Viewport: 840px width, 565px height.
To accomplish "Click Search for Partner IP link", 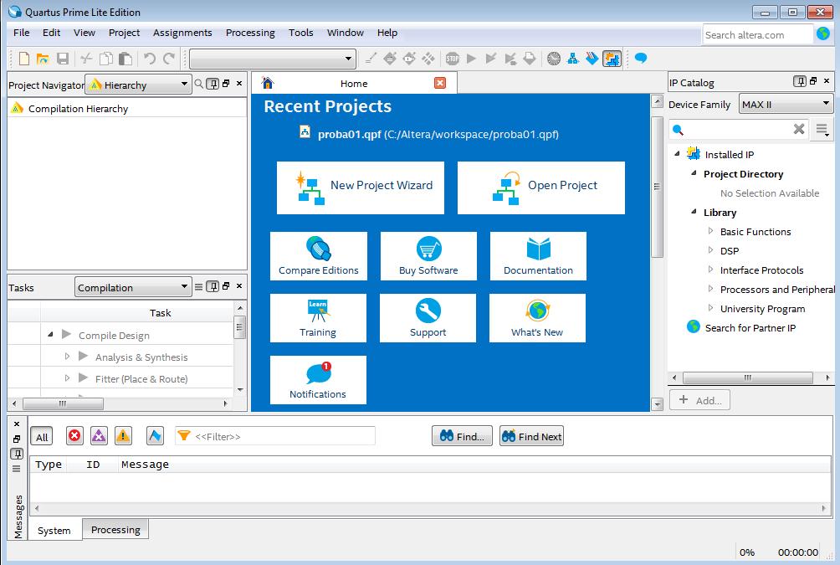I will [750, 327].
